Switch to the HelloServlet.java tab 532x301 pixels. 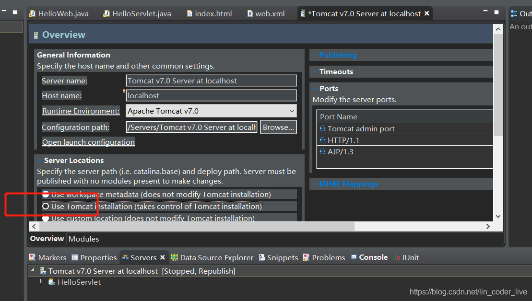coord(137,13)
